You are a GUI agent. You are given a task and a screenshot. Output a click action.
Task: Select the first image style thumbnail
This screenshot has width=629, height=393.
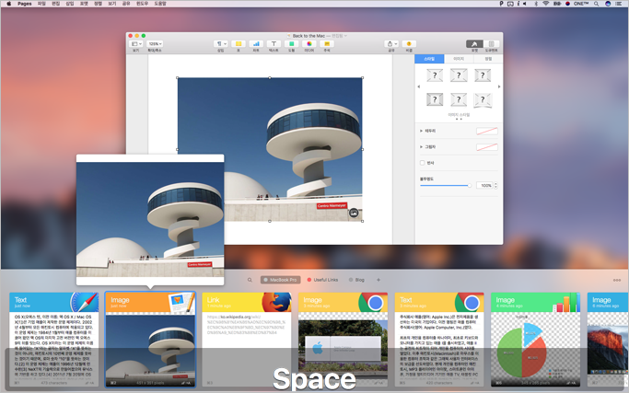435,75
